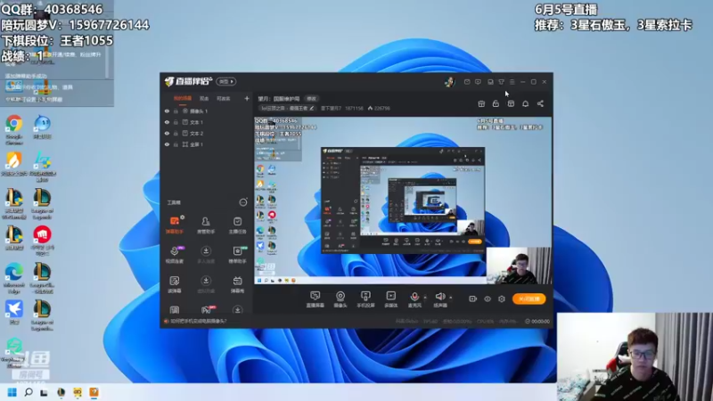Select the webcam overlay in preview
Image resolution: width=713 pixels, height=401 pixels.
coord(519,266)
